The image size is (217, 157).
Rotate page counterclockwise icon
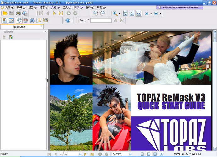103,14
